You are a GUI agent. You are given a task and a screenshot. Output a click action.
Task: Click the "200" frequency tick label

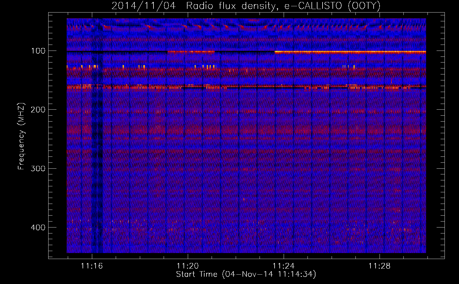click(38, 110)
